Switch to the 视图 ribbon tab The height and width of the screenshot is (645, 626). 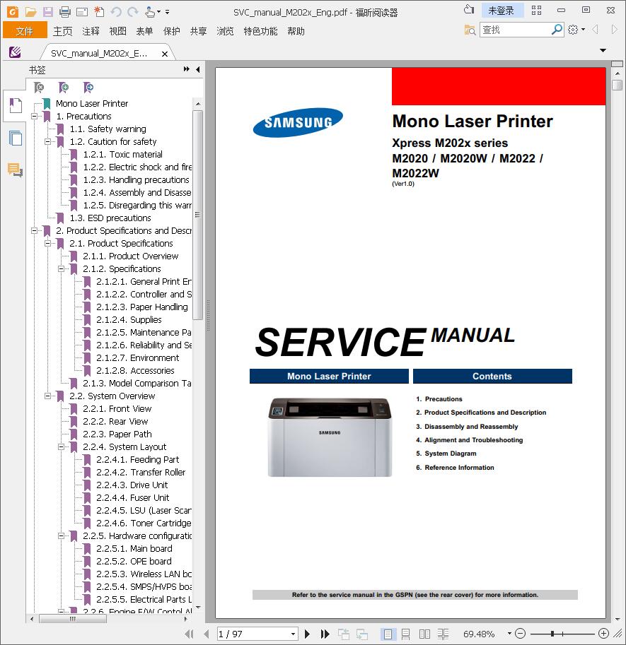point(118,31)
